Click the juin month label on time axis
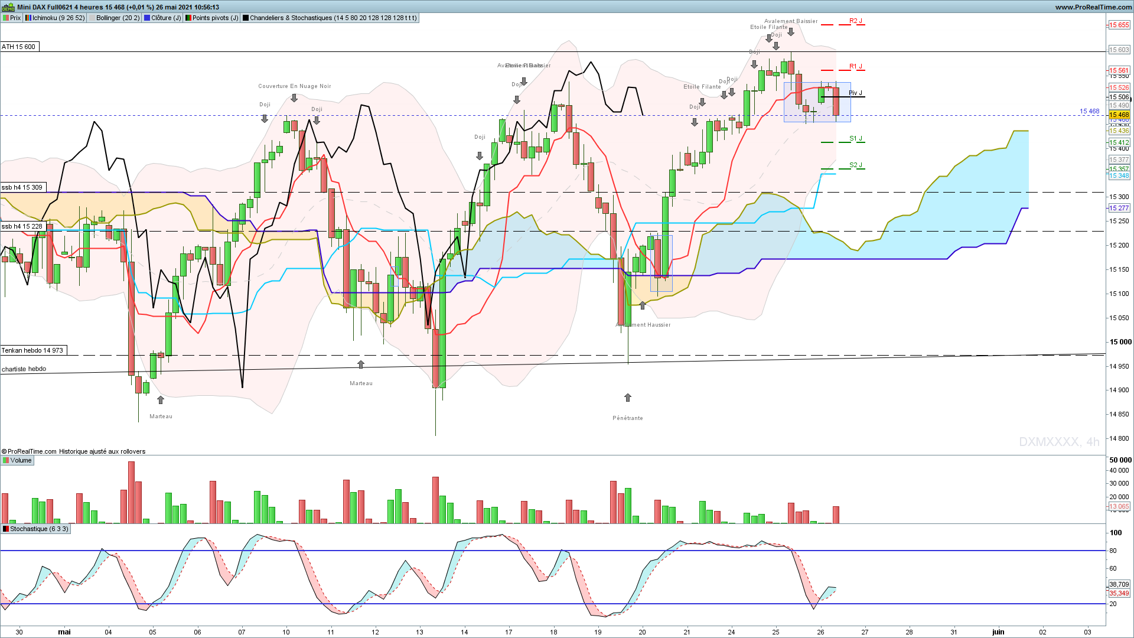This screenshot has width=1134, height=638. click(x=998, y=632)
